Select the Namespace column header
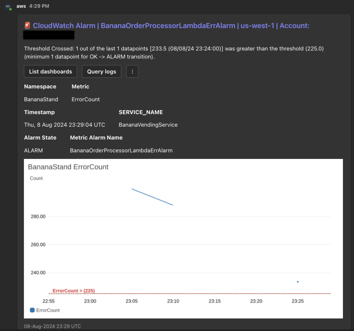This screenshot has width=354, height=331. click(40, 86)
